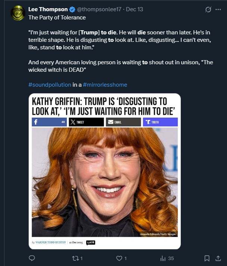
Task: Open the Kathy Griffin article photo
Action: click(x=105, y=182)
